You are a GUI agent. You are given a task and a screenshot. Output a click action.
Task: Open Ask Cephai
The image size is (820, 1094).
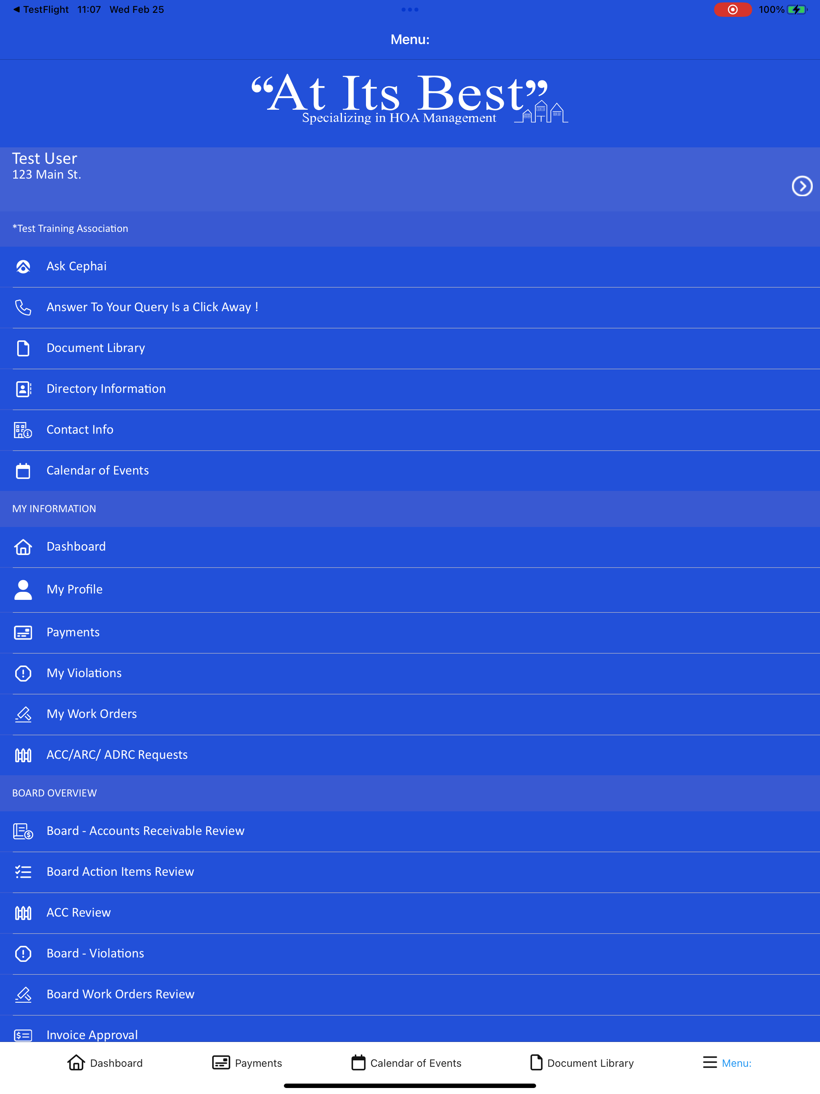click(410, 267)
